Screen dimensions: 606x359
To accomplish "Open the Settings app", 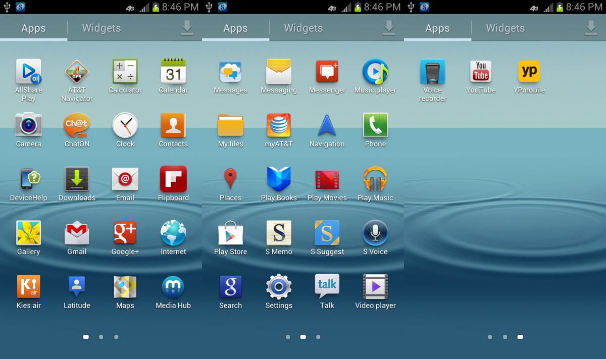I will point(279,287).
